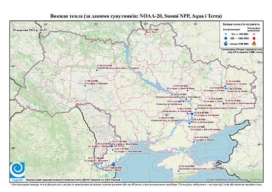Click the 12:41 4,35 MW marker near Azov coast
The width and height of the screenshot is (272, 192).
tap(194, 142)
